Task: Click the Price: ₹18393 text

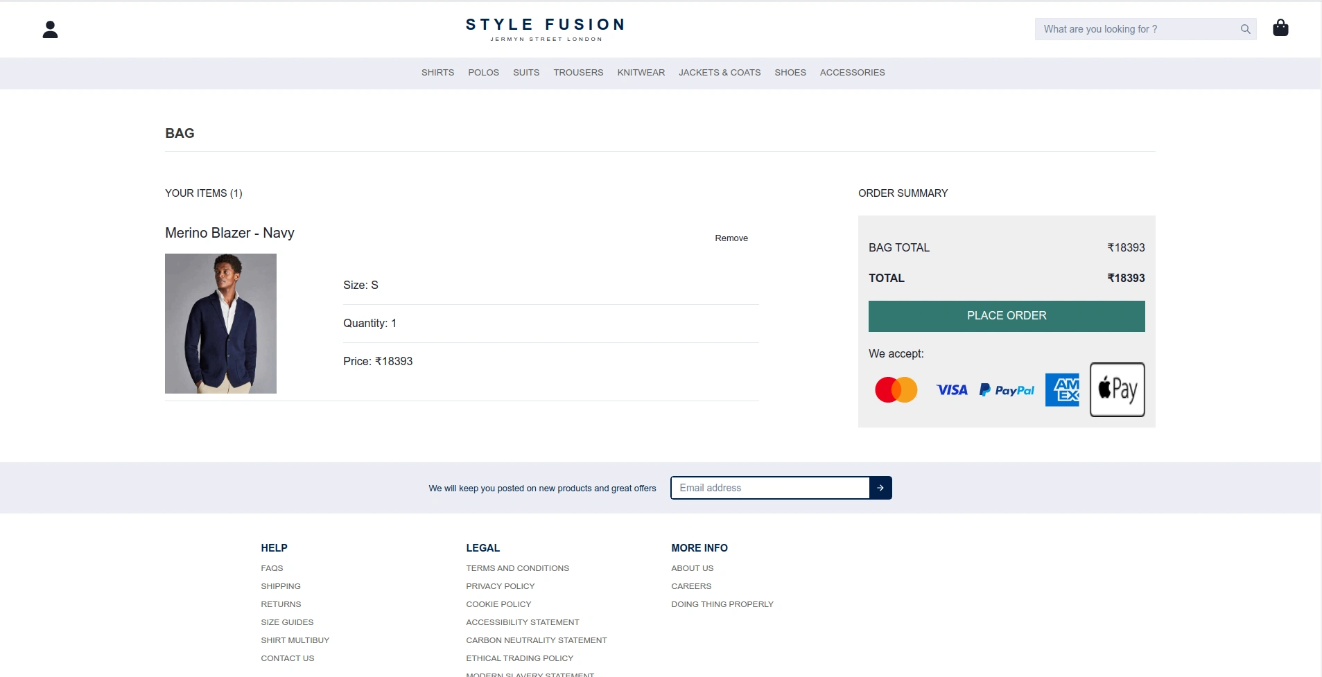Action: tap(378, 362)
